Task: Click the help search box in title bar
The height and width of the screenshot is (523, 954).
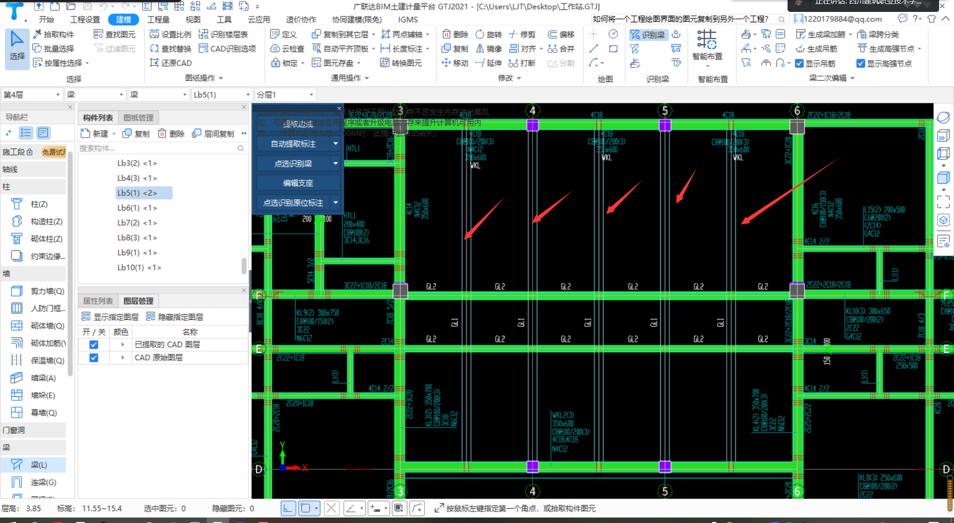Action: (x=689, y=19)
